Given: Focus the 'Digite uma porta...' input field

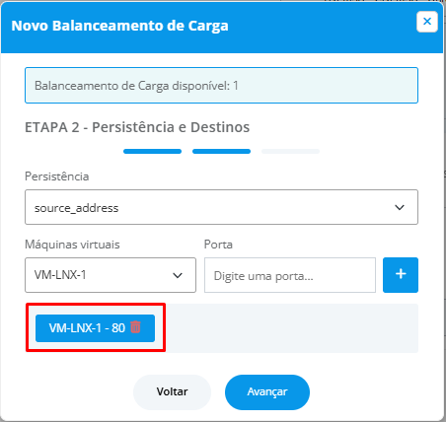Looking at the screenshot, I should coord(290,275).
